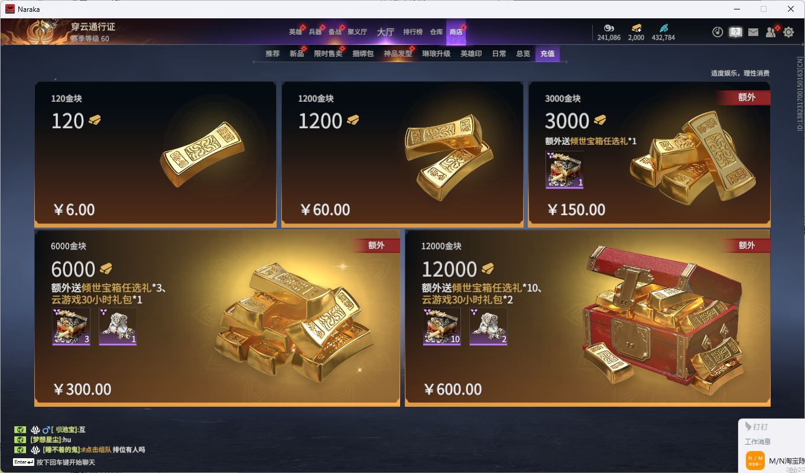Viewport: 805px width, 473px height.
Task: Open the 排行榜 menu in top navigation
Action: [x=413, y=32]
